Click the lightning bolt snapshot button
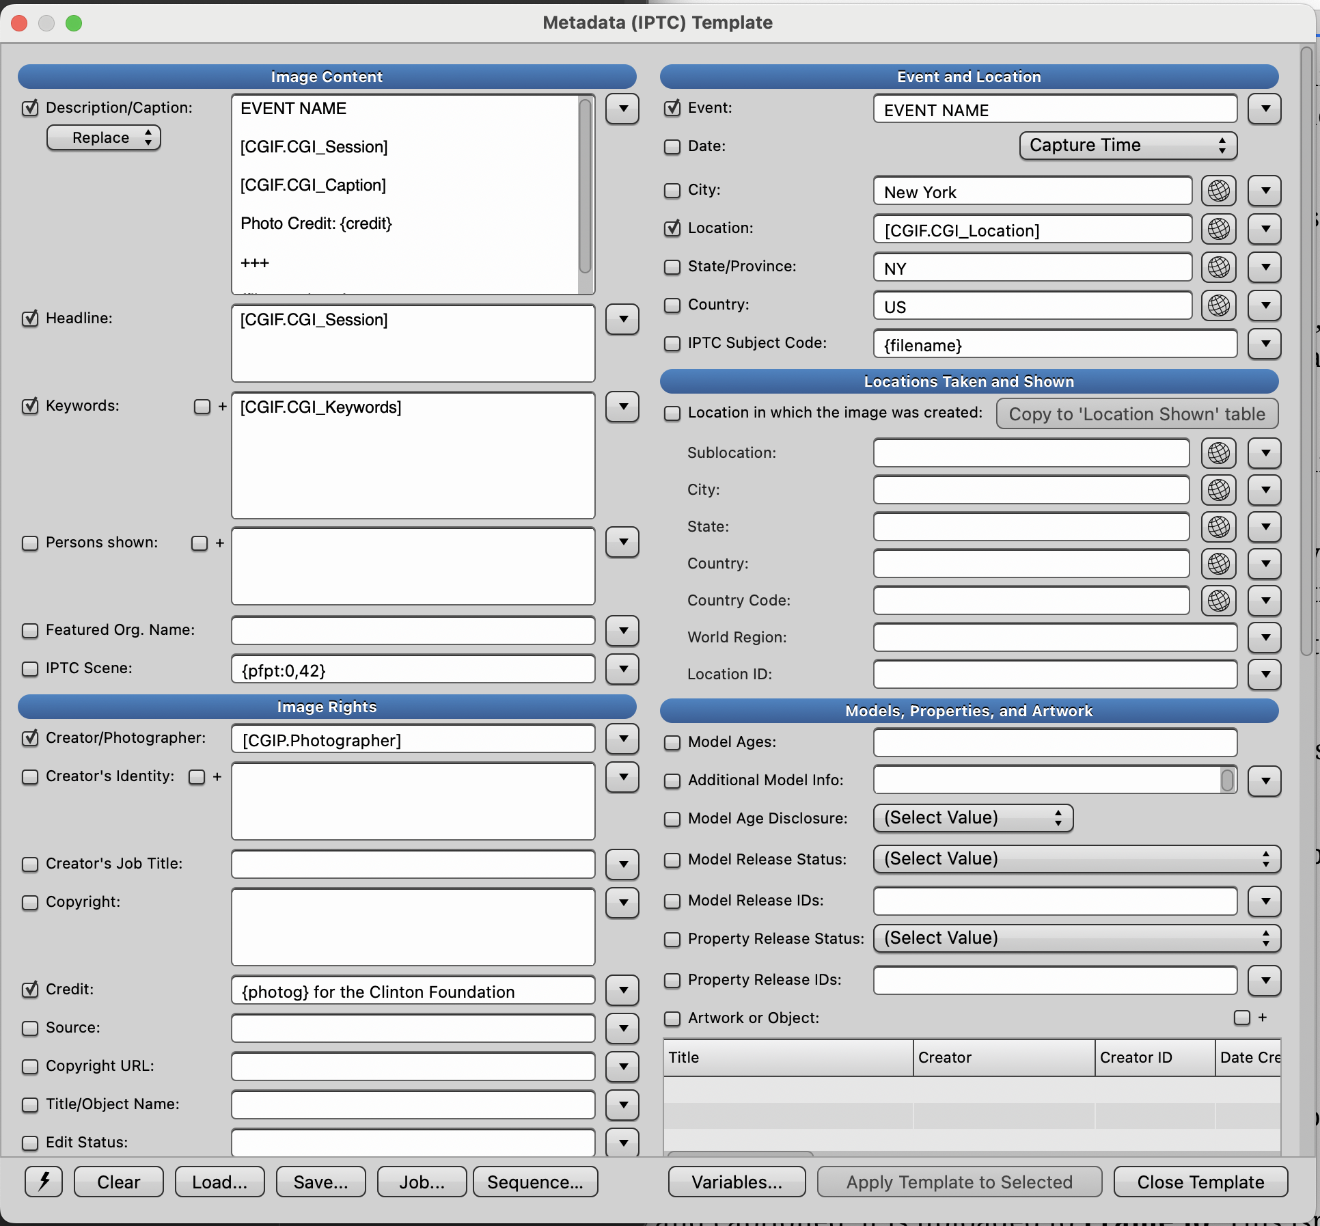Viewport: 1320px width, 1226px height. point(44,1182)
